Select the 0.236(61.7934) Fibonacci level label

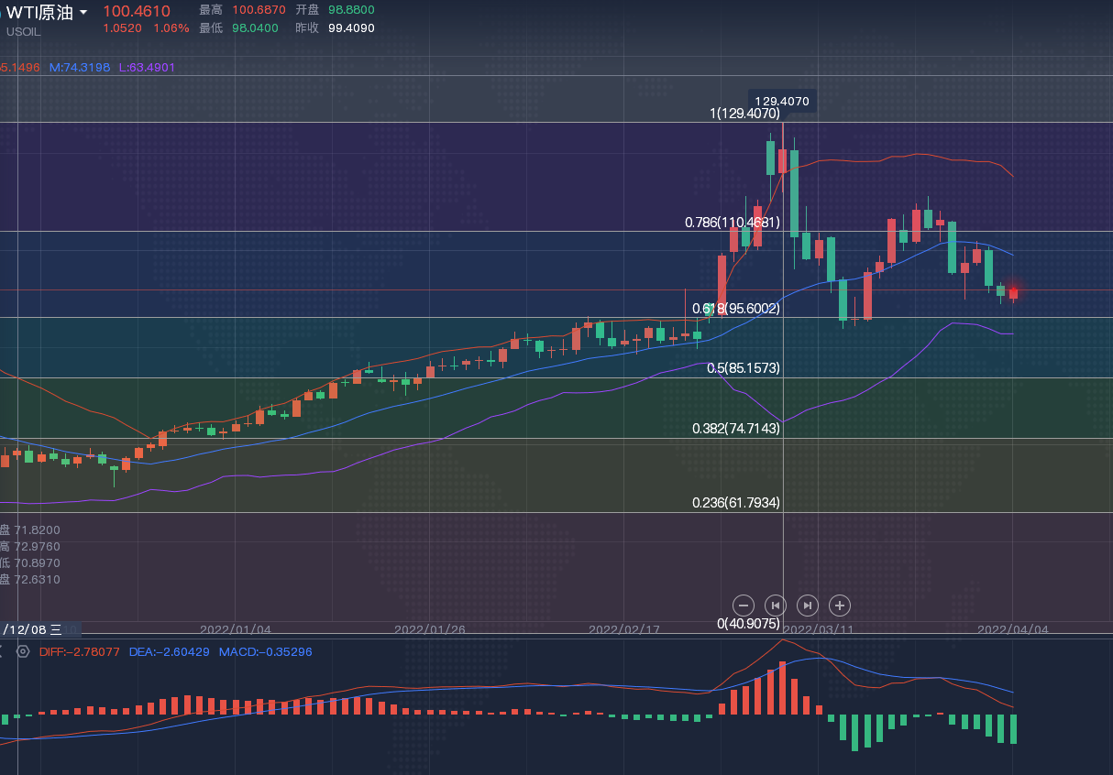(735, 503)
